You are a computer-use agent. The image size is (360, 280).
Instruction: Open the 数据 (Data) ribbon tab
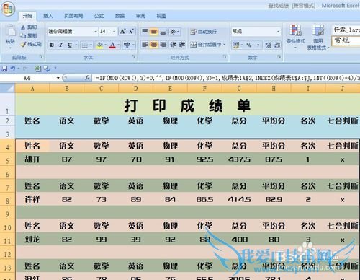[x=120, y=16]
